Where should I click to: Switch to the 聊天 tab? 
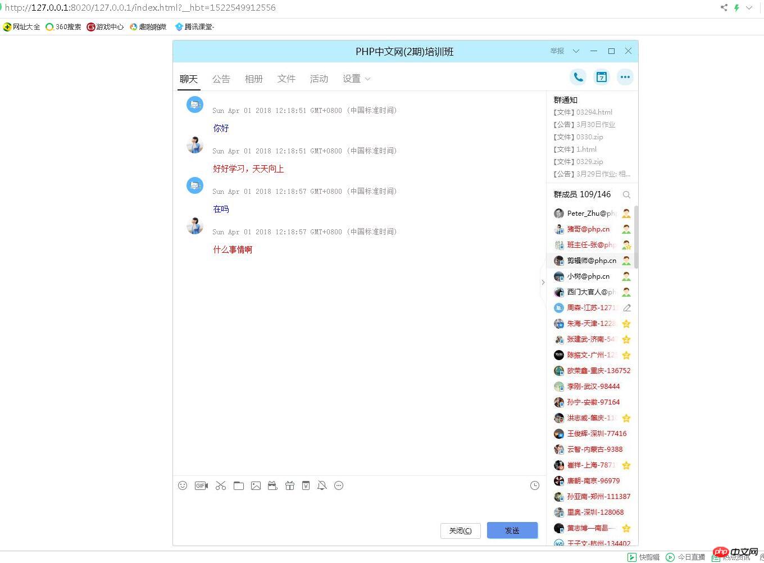click(189, 79)
